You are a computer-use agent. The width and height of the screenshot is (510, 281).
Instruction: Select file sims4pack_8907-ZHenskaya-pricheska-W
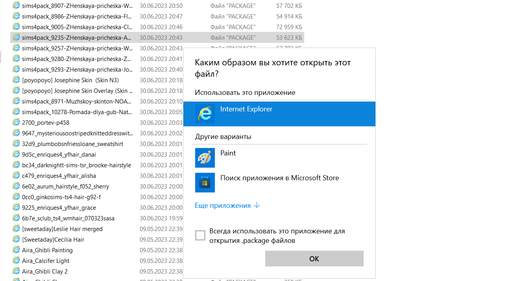click(77, 6)
